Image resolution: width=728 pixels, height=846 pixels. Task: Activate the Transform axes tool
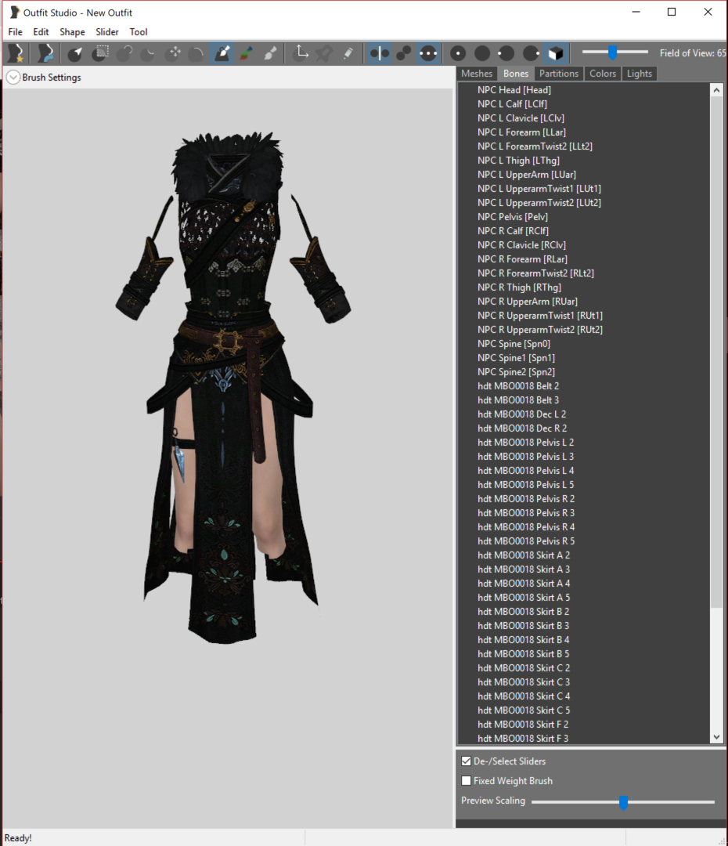coord(301,53)
